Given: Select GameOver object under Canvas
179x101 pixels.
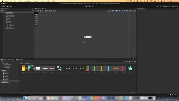Looking at the screenshot, I should (x=11, y=26).
